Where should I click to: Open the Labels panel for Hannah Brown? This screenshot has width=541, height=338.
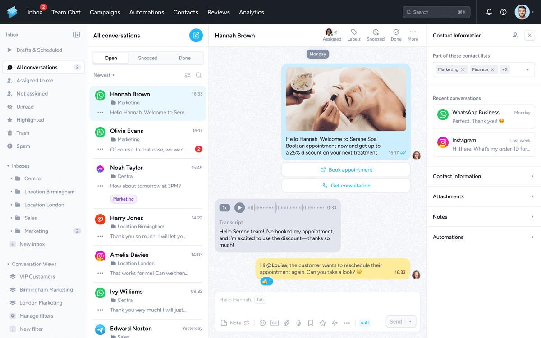click(354, 35)
